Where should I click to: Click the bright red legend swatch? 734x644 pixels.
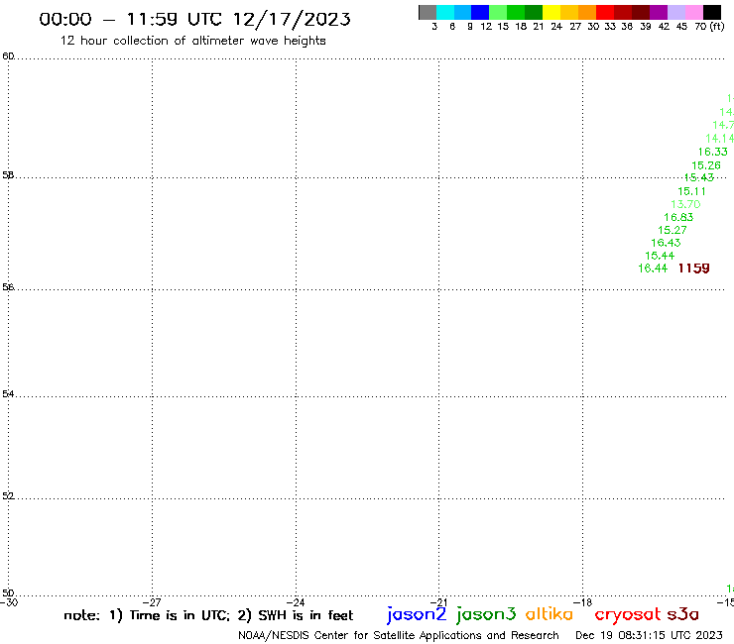(x=605, y=12)
